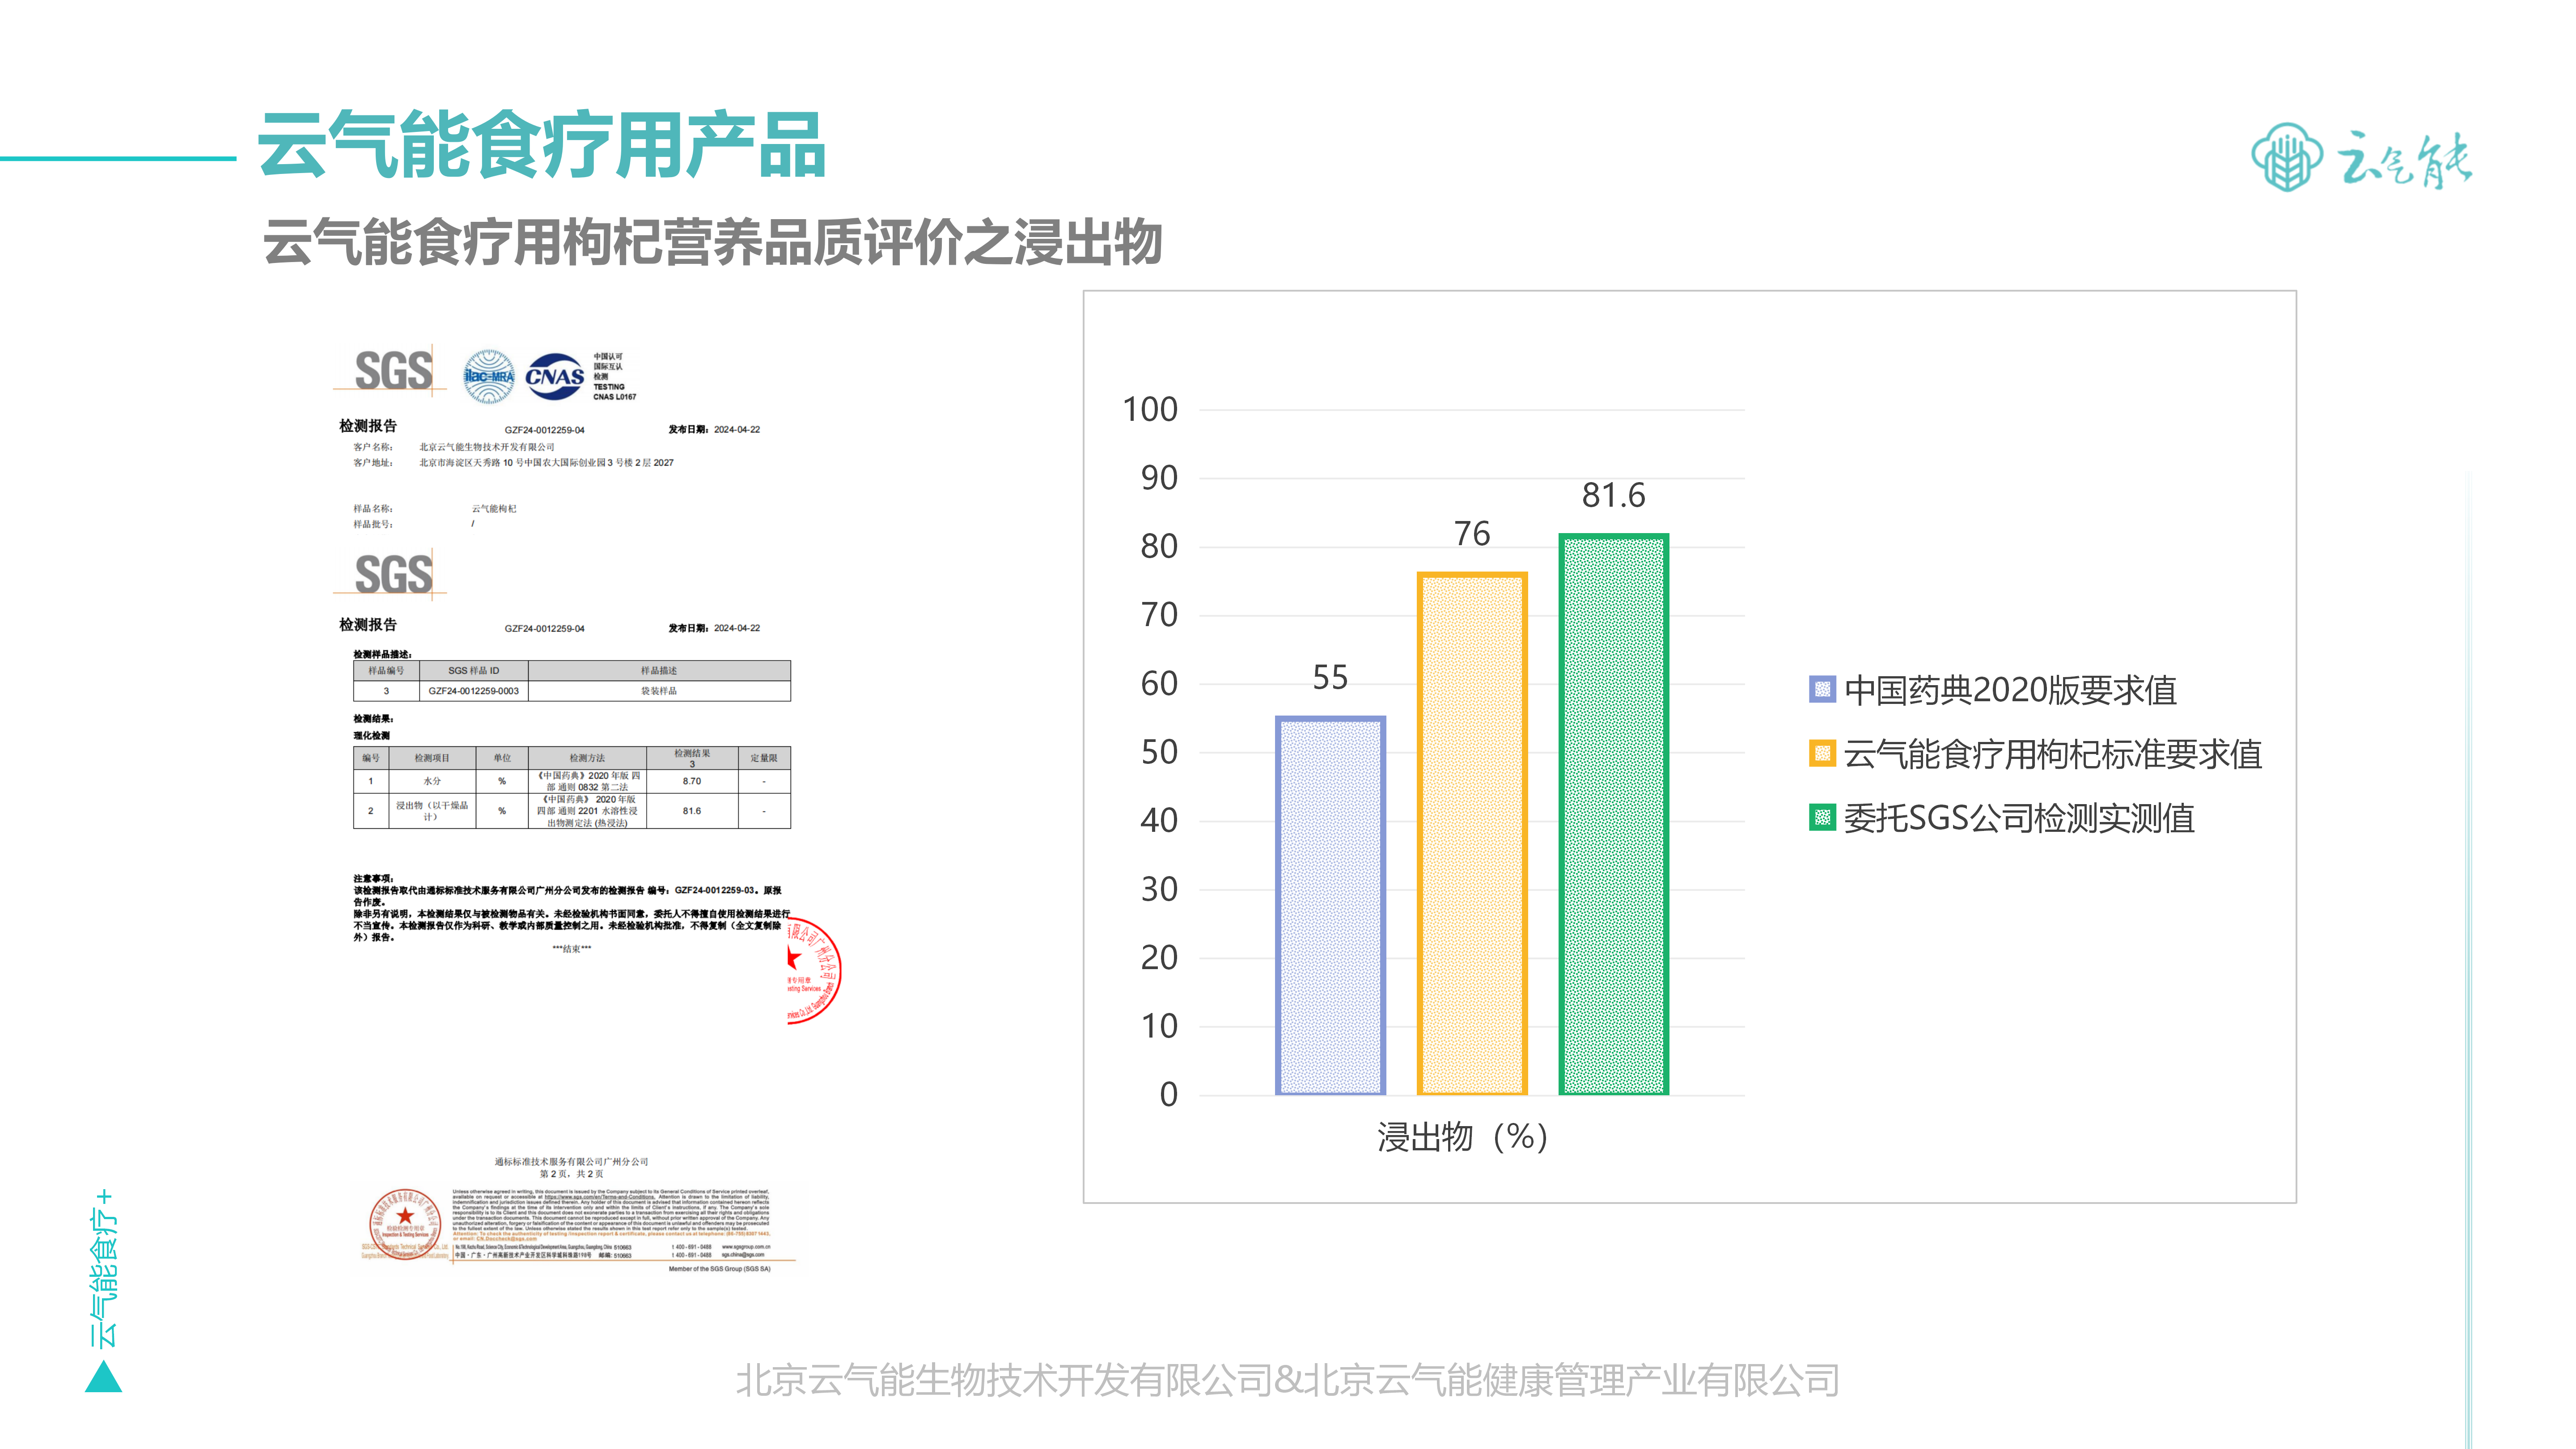The image size is (2576, 1449).
Task: Click the legend text 中国药典2020版要求值
Action: tap(2010, 690)
